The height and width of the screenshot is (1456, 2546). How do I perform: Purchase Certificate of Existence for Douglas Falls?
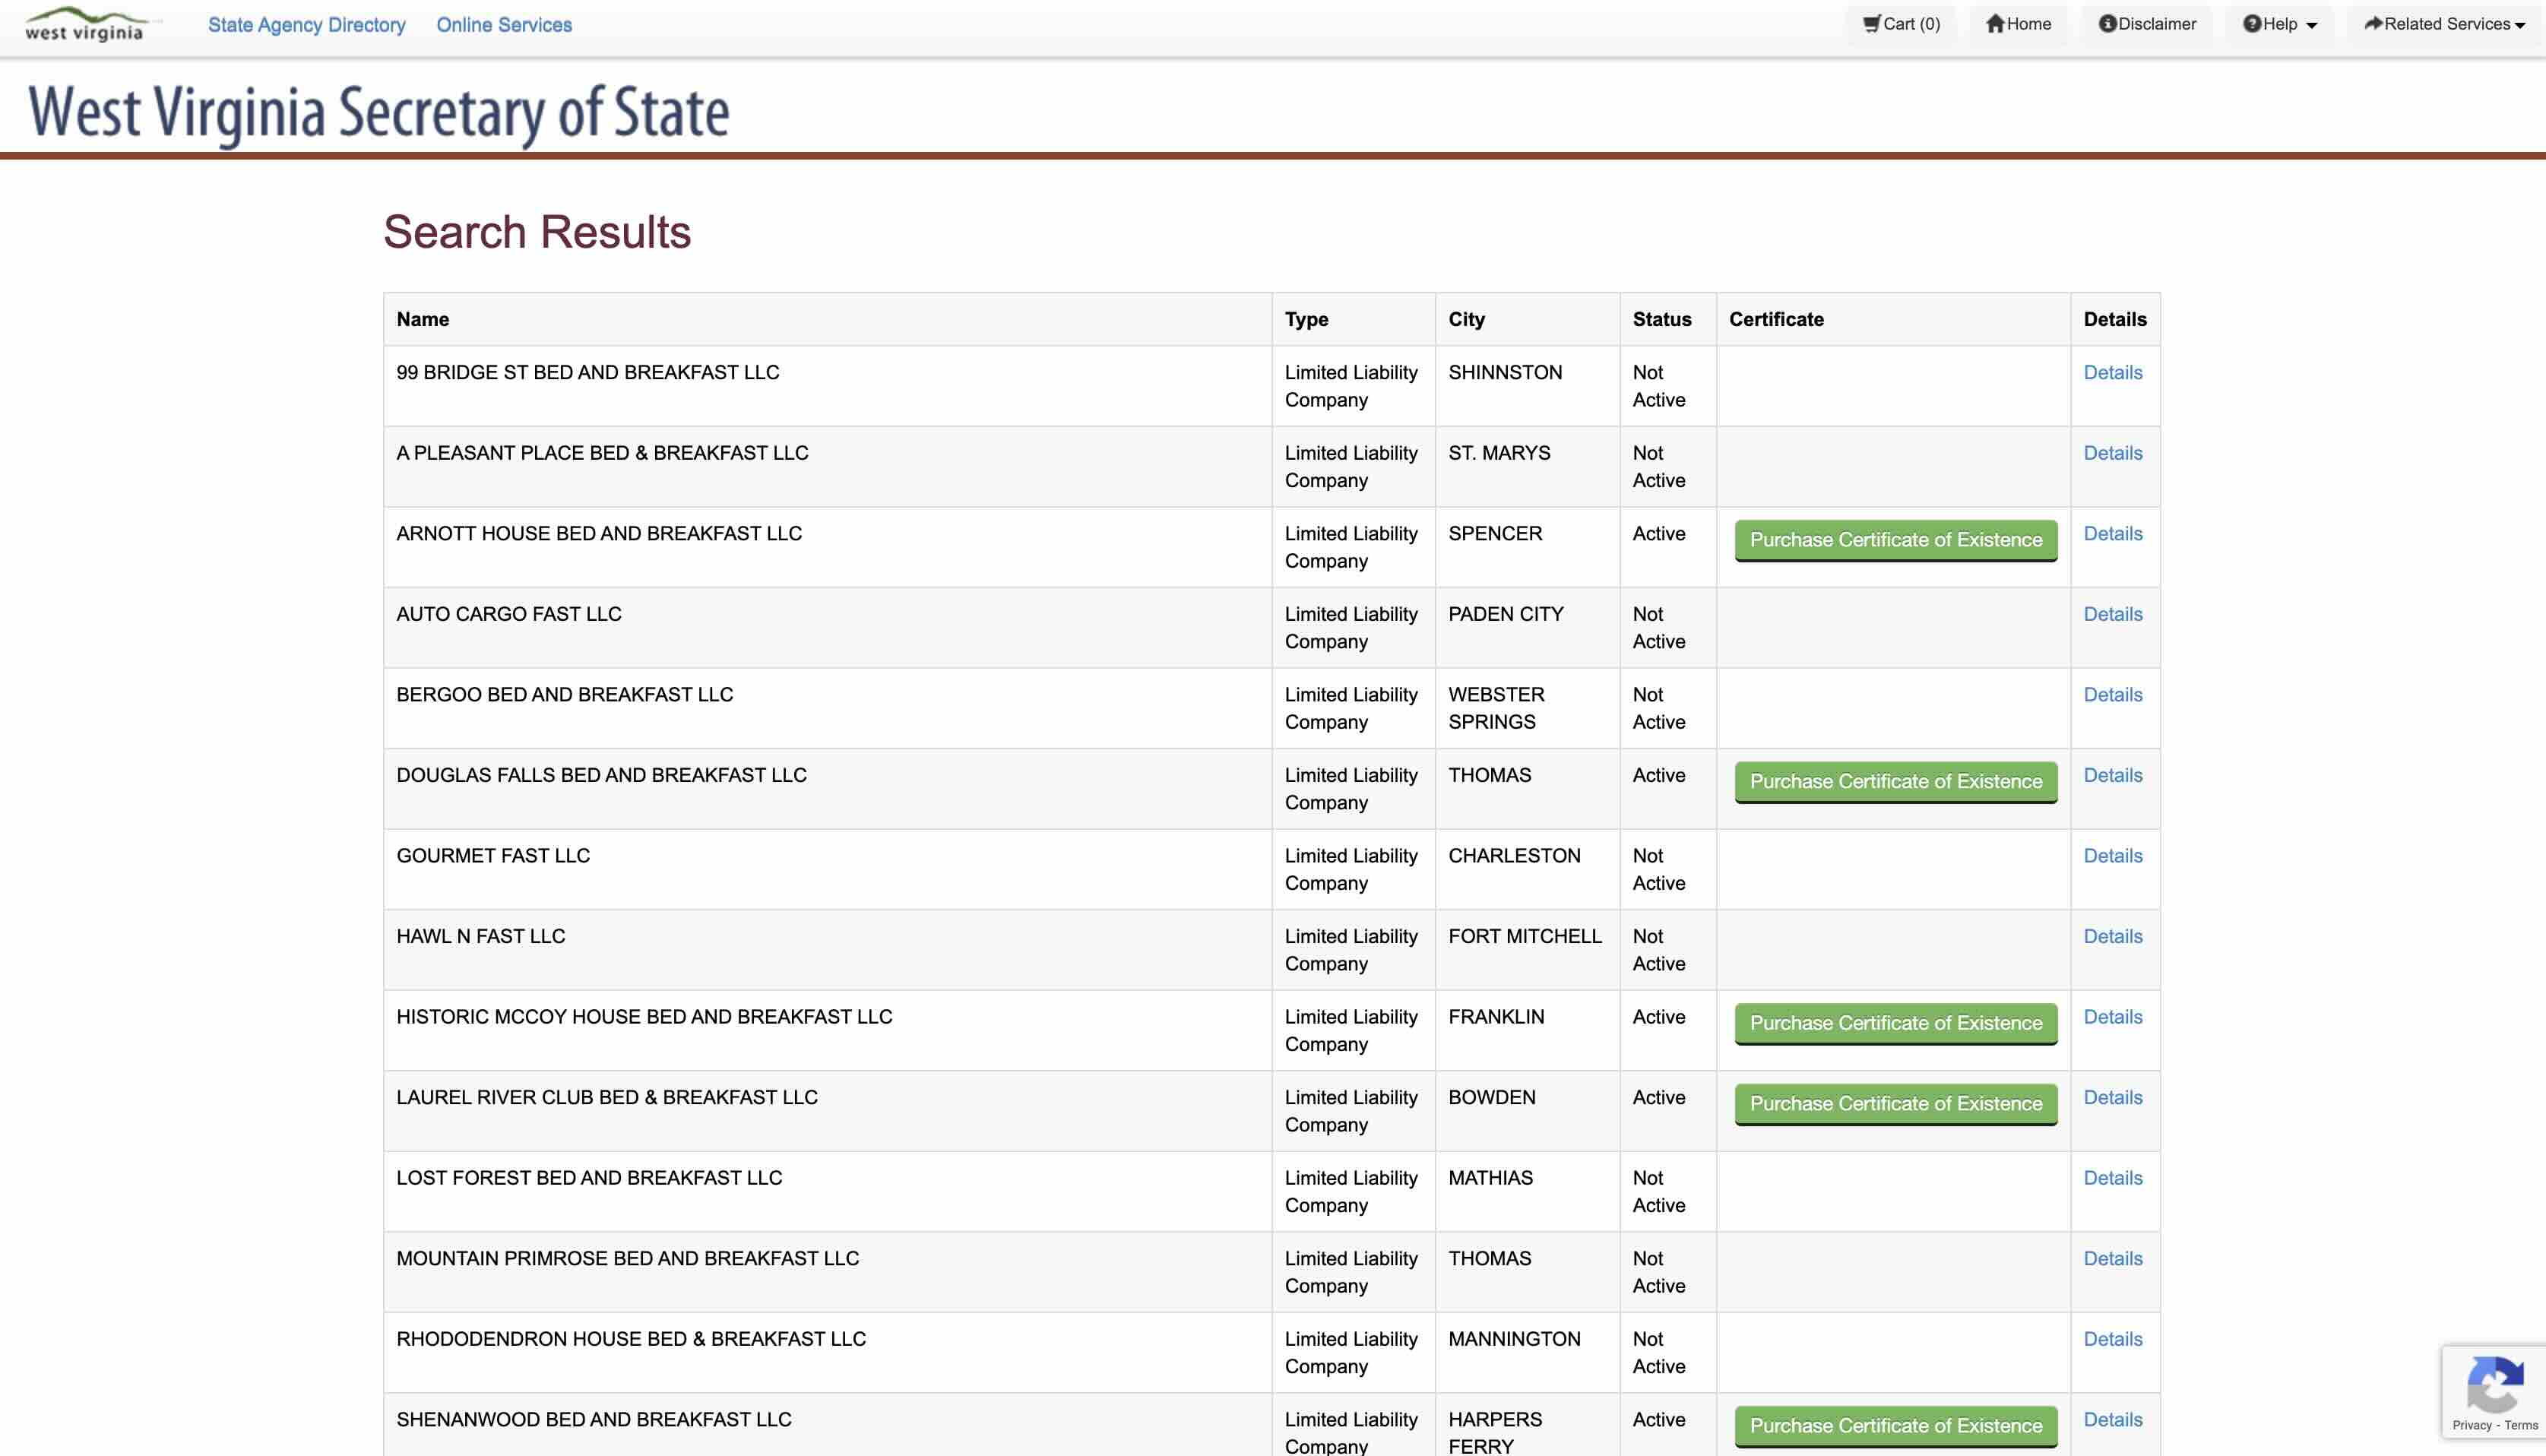1895,782
